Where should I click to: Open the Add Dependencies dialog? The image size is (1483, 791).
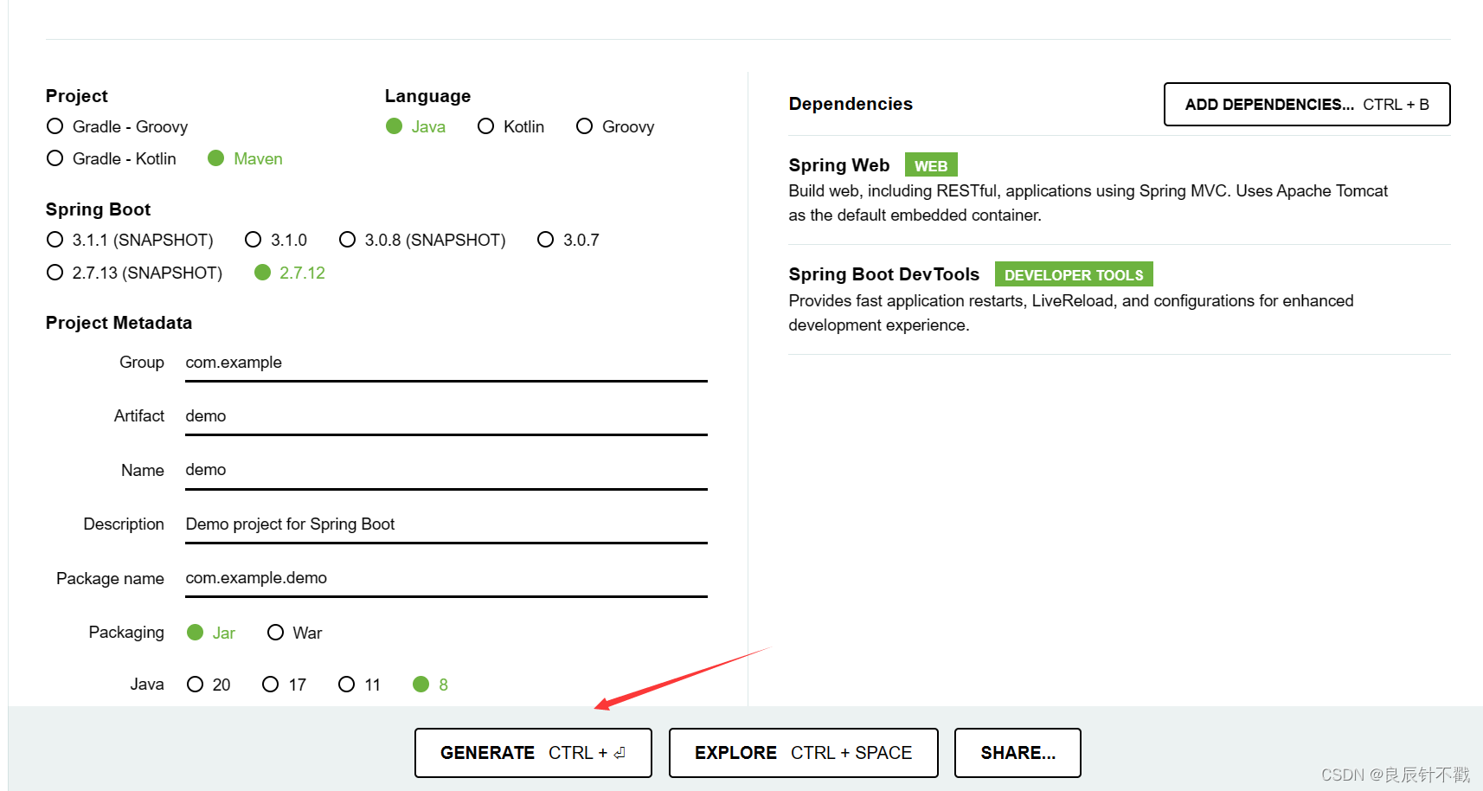[x=1306, y=105]
